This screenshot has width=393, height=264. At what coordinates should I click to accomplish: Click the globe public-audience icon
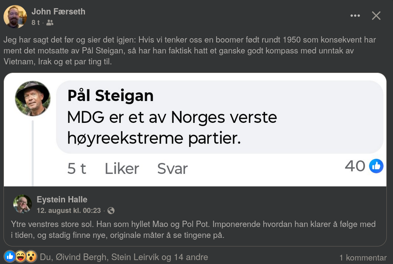tap(111, 211)
